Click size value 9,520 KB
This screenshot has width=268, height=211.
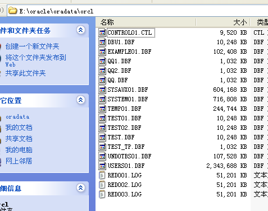pyautogui.click(x=233, y=32)
